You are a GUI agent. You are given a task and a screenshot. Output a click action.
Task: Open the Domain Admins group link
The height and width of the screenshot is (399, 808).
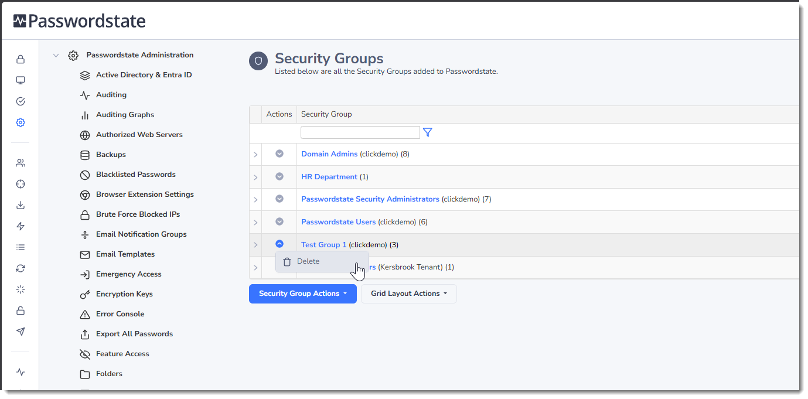pos(329,154)
